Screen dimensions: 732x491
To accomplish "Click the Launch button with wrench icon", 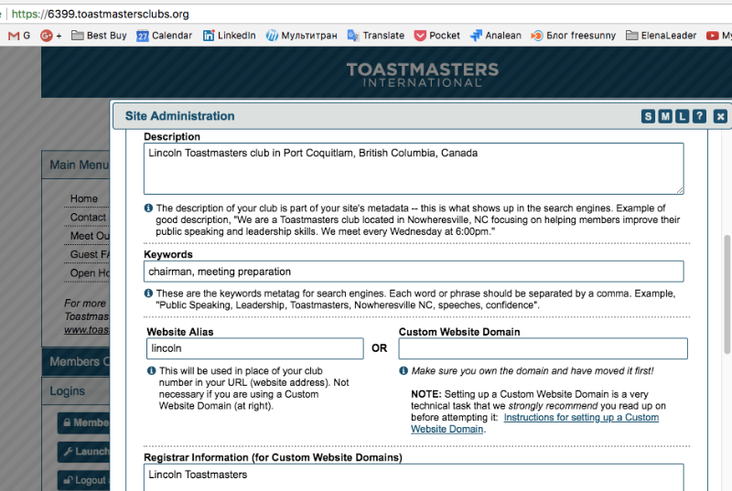I will 83,452.
